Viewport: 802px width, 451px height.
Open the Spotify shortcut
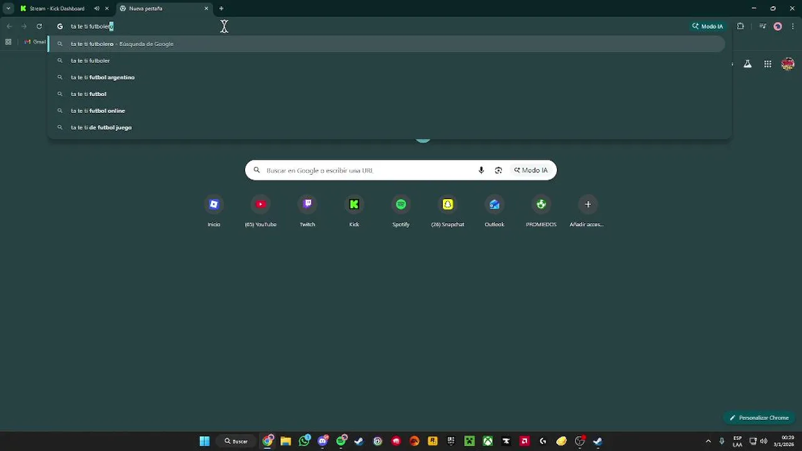(x=401, y=210)
